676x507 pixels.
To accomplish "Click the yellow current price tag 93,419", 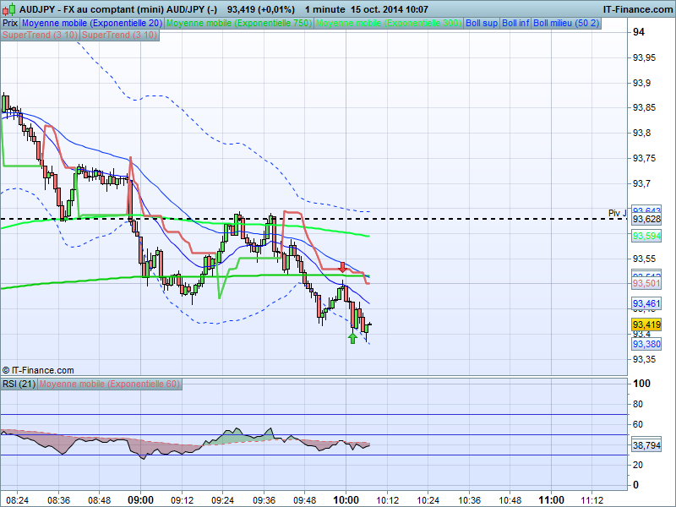I will tap(646, 324).
